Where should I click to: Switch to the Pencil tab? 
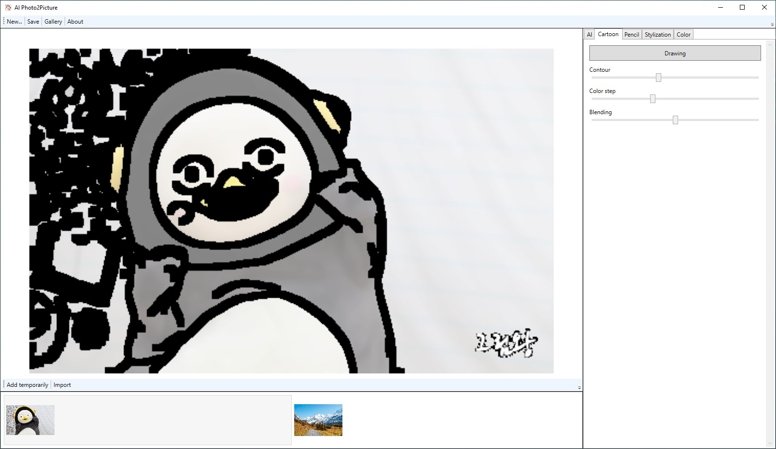point(632,35)
